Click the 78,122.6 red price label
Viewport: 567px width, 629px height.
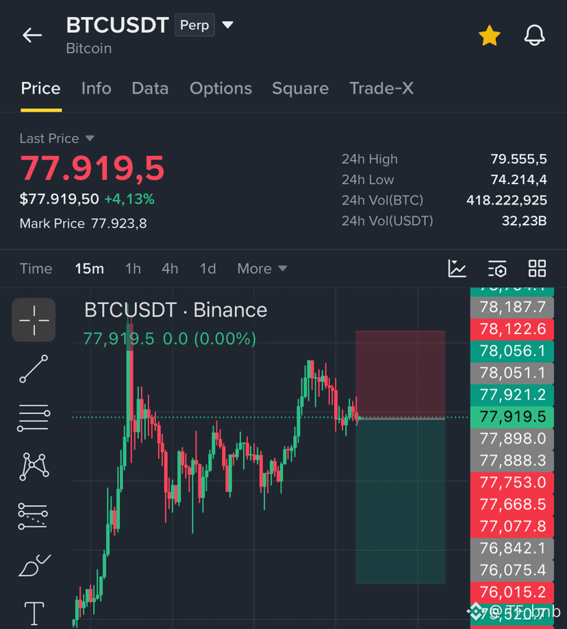tap(512, 329)
